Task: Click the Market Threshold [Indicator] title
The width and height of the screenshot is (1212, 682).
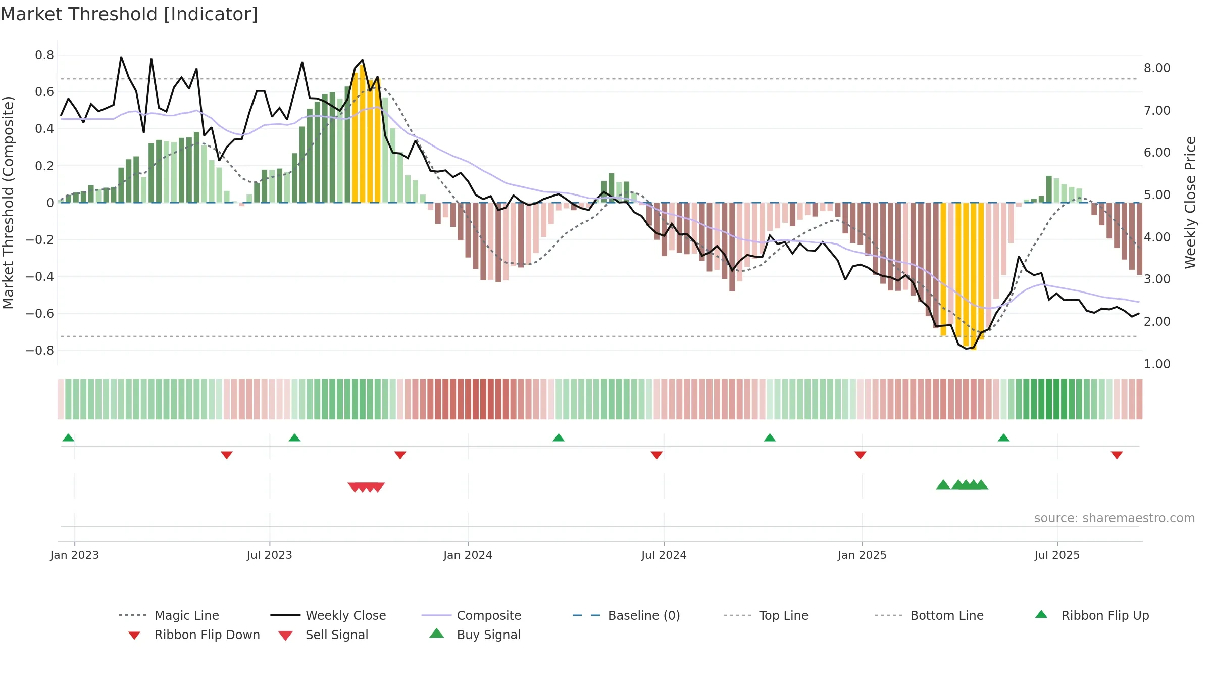Action: tap(129, 14)
